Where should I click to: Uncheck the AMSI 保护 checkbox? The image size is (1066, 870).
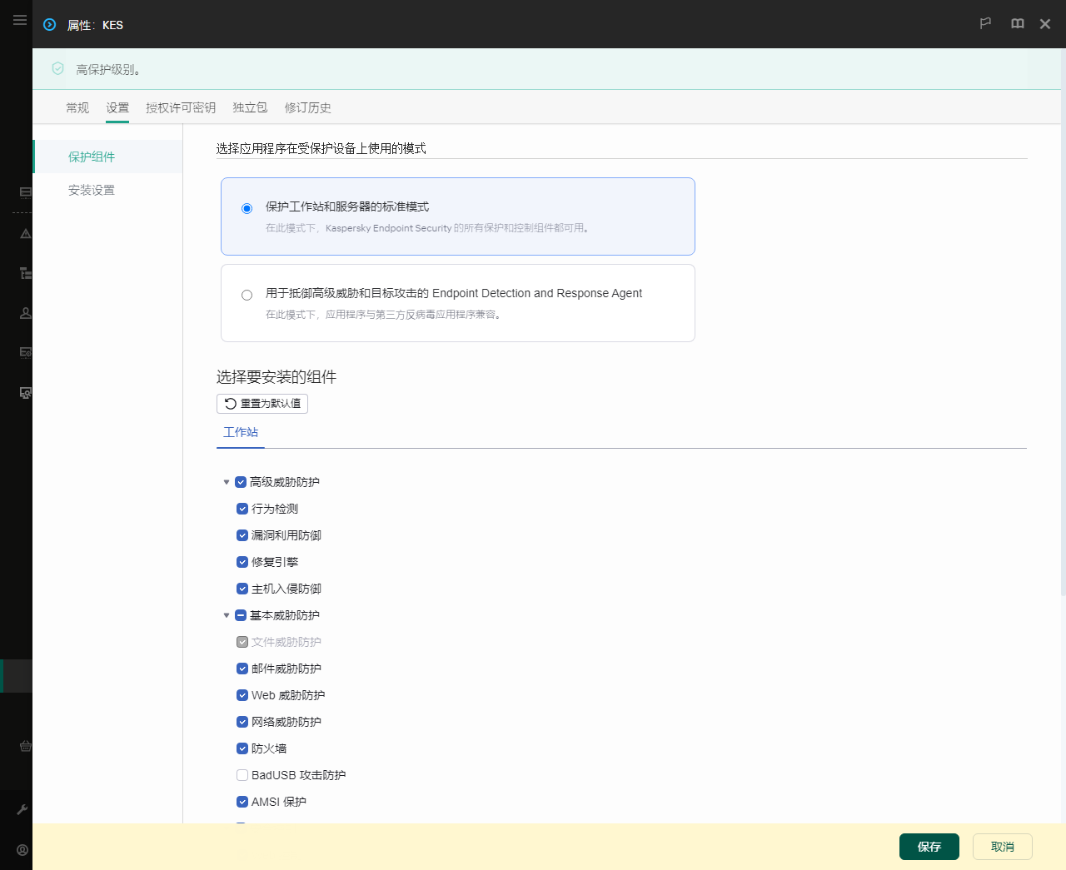242,802
